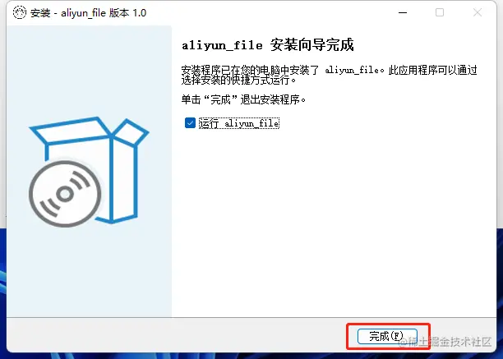Viewport: 503px width, 359px height.
Task: Click the blue desktop wallpaper behind the window
Action: [500, 288]
